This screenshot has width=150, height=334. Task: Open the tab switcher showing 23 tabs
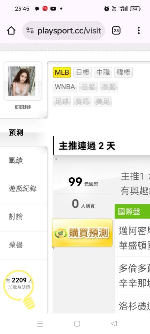tap(116, 31)
